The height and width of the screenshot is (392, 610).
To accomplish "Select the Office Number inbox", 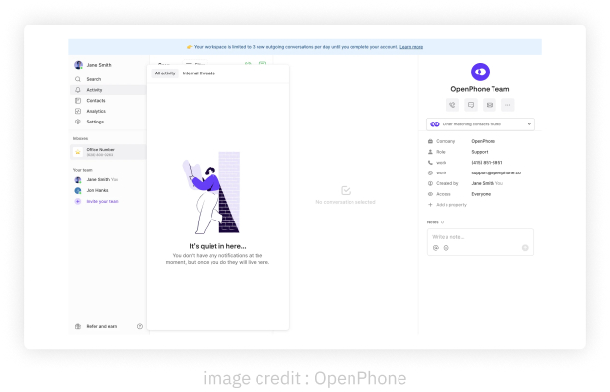I will (109, 152).
